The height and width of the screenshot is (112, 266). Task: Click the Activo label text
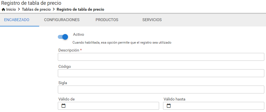tap(78, 35)
